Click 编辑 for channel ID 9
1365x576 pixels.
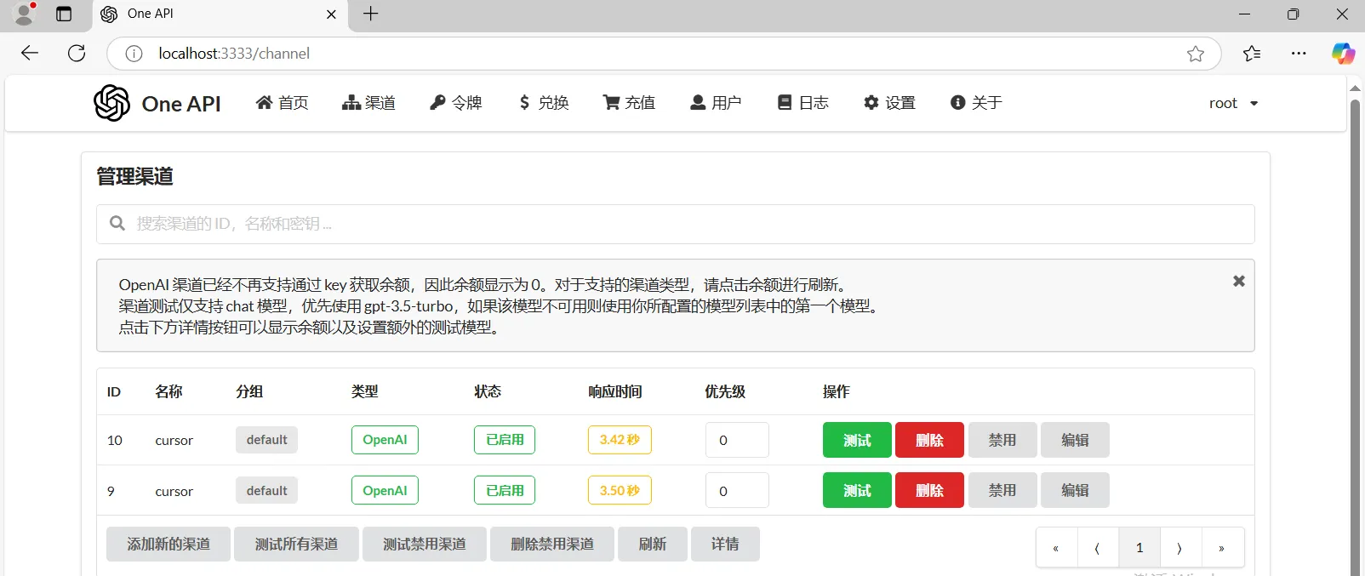point(1075,490)
